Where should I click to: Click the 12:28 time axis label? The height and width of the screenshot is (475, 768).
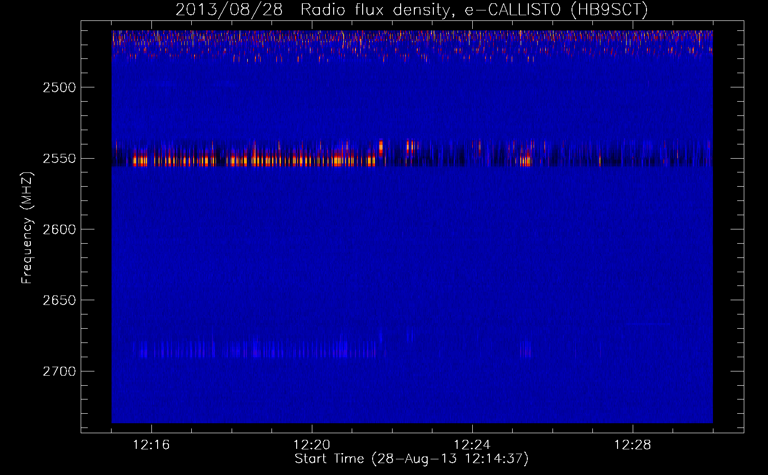click(633, 445)
